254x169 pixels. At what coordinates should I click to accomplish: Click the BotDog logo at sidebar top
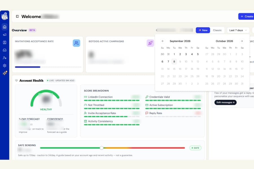click(x=5, y=16)
